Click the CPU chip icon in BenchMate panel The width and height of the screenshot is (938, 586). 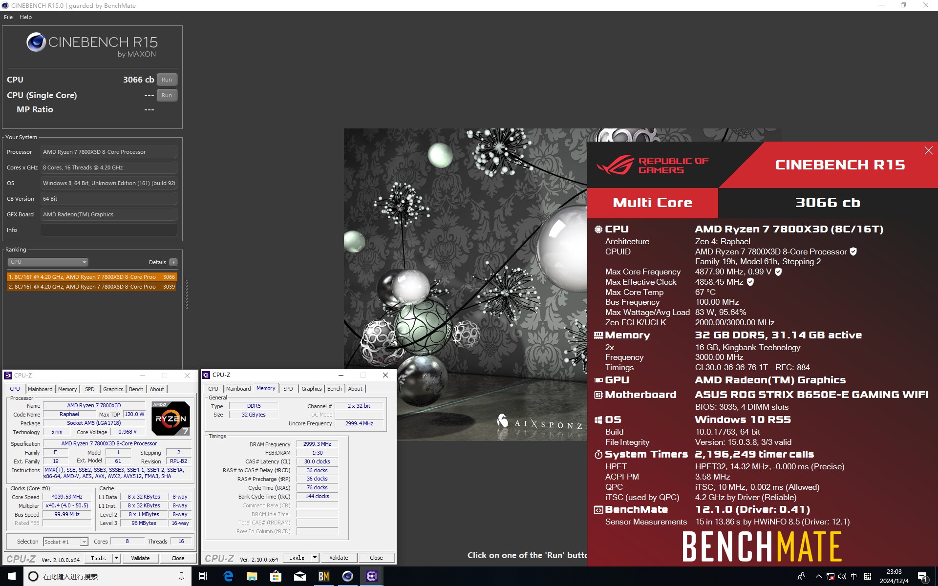click(x=598, y=229)
